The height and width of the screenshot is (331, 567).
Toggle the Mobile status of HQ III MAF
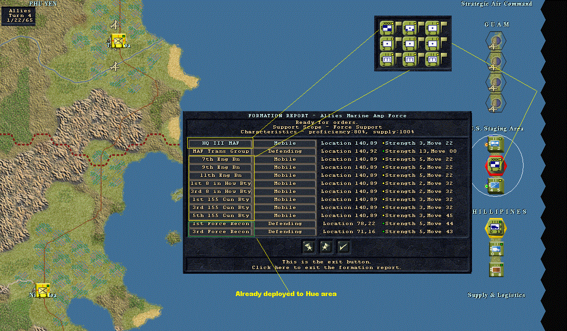click(x=285, y=143)
